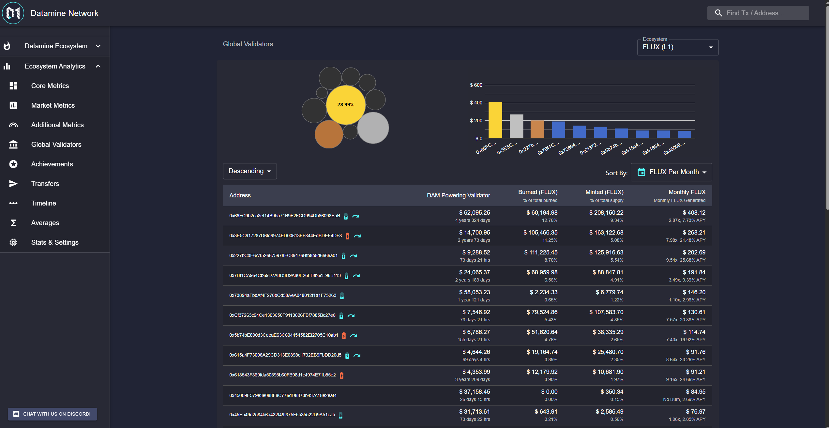The image size is (829, 428).
Task: Click battery icon on the 0x615a4F73 row
Action: coord(347,356)
